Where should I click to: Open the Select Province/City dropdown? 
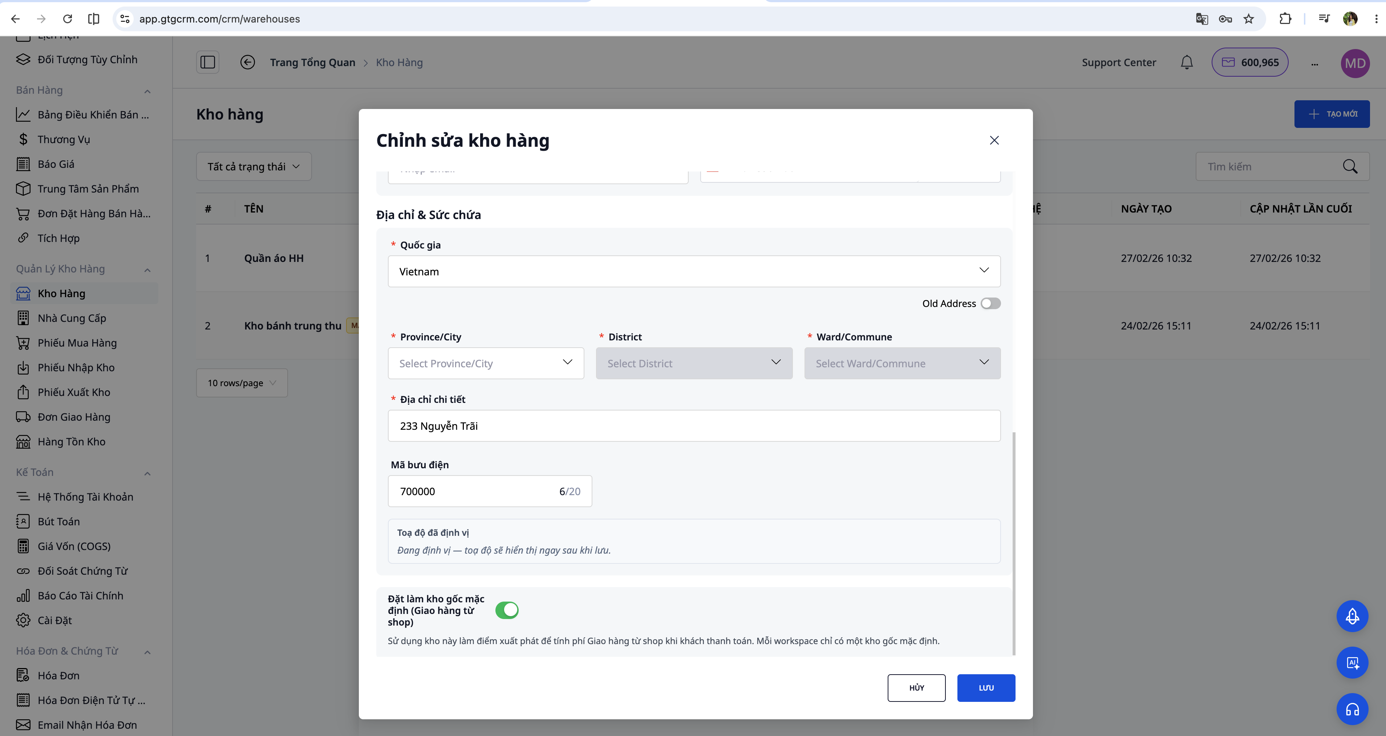(486, 363)
